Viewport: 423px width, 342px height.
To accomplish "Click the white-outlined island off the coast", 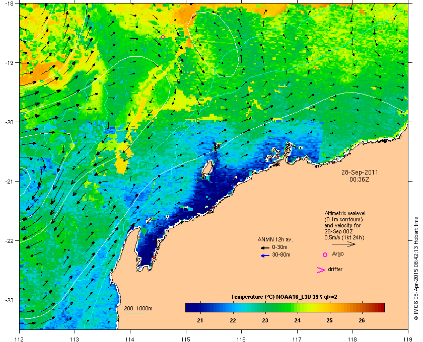I will (207, 167).
